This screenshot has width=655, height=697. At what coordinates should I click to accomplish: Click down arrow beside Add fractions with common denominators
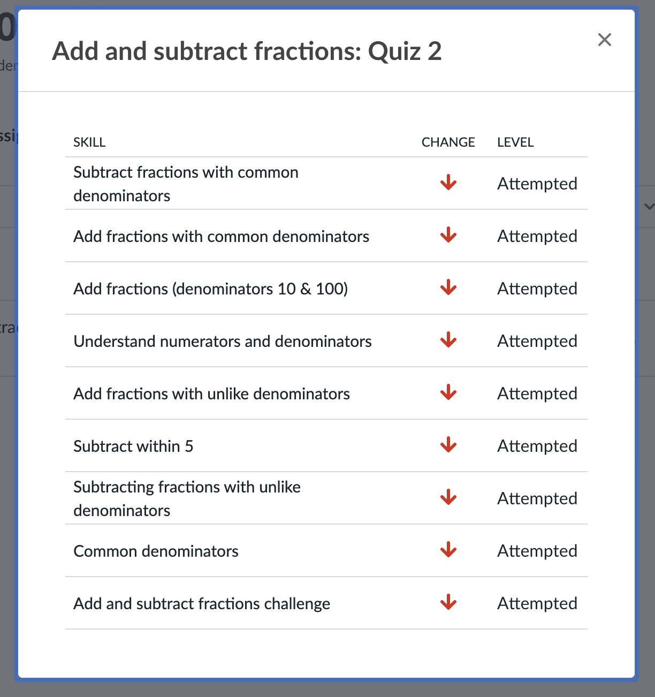[448, 236]
